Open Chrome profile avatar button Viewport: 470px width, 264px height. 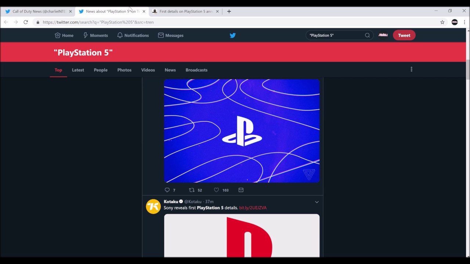pyautogui.click(x=455, y=22)
